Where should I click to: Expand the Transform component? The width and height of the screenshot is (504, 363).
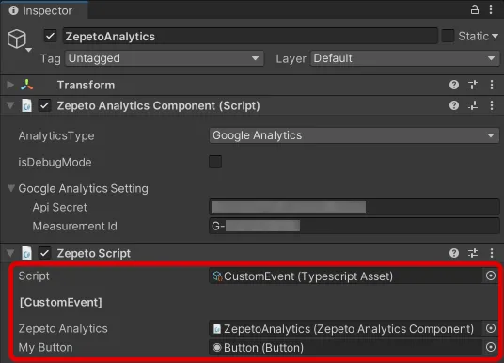point(10,85)
